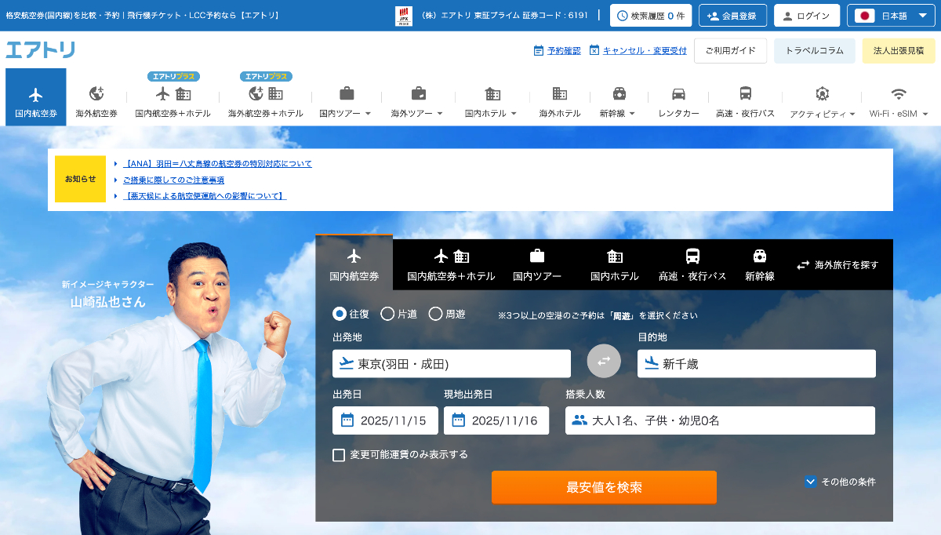Click the swap departure and destination icon

tap(604, 361)
